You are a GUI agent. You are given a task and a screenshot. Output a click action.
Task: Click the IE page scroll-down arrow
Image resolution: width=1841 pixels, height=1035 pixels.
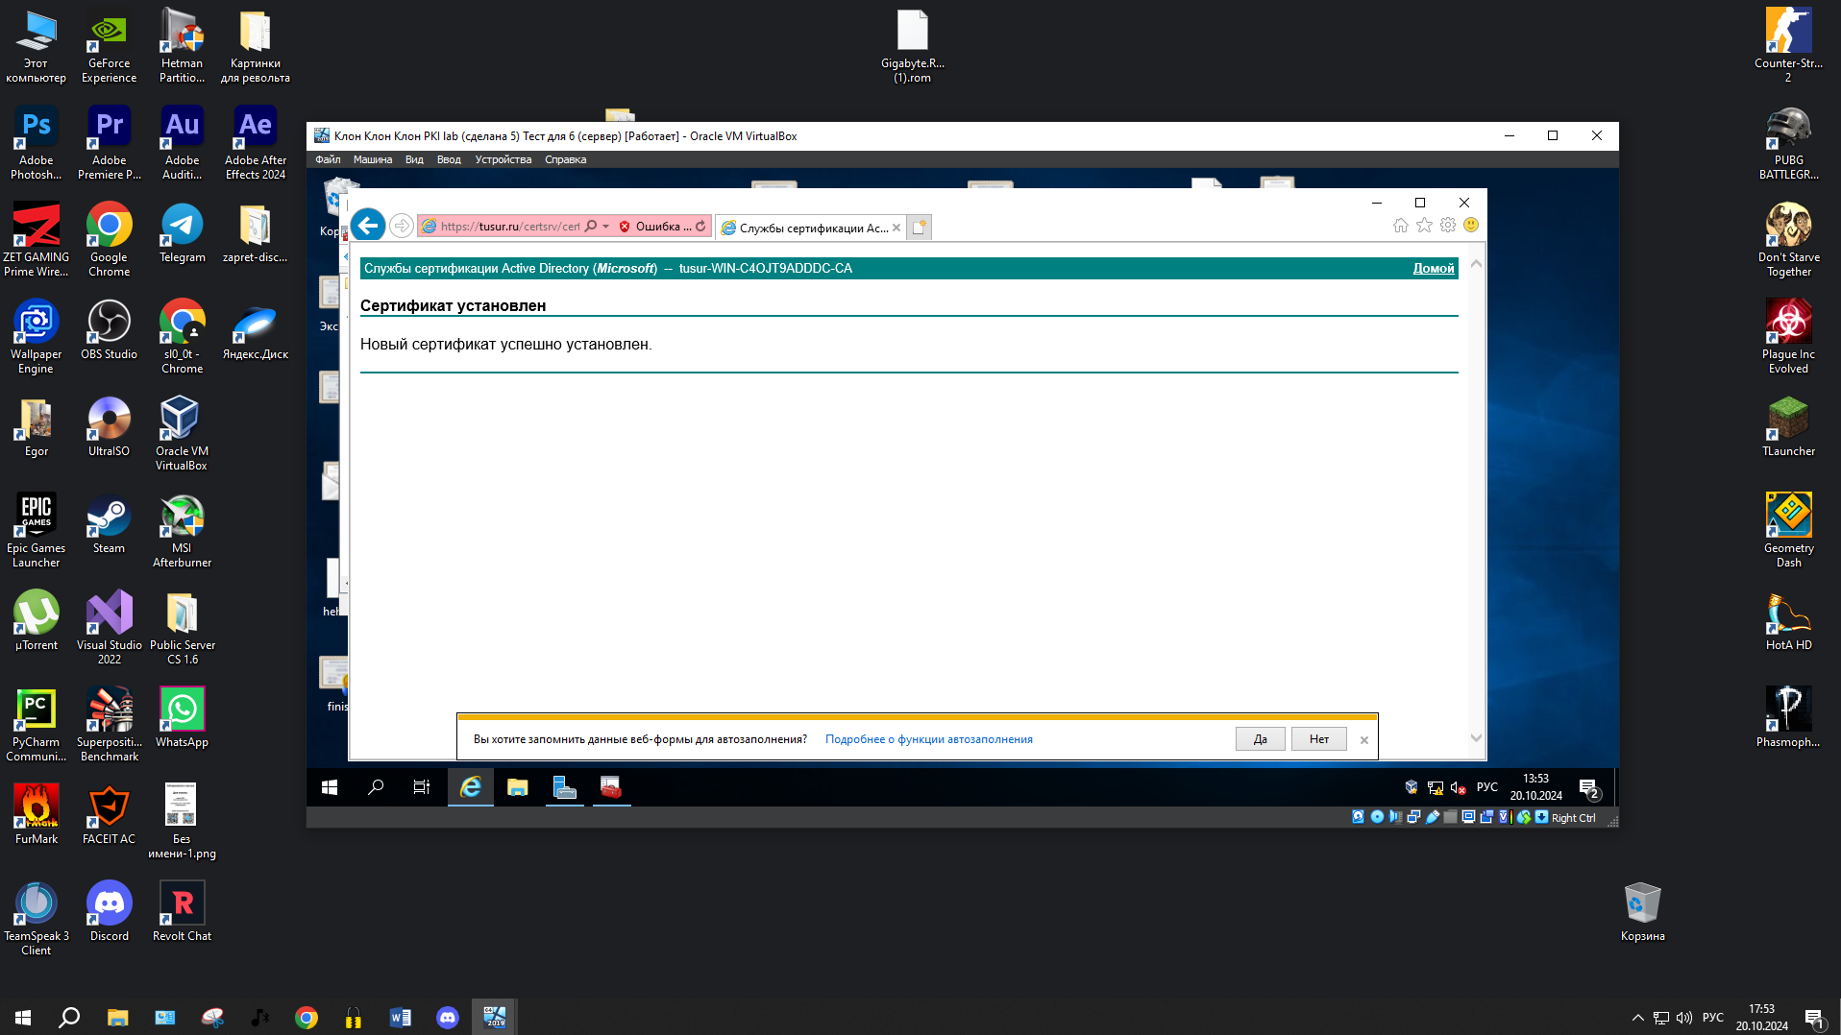1476,737
